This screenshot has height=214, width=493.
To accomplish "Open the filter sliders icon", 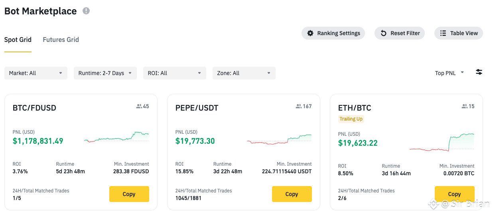I will [x=479, y=72].
